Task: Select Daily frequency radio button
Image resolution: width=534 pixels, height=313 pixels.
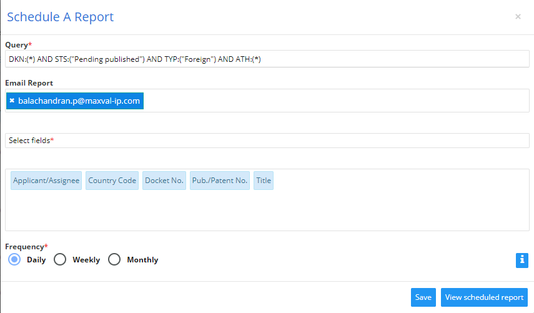Action: coord(14,259)
